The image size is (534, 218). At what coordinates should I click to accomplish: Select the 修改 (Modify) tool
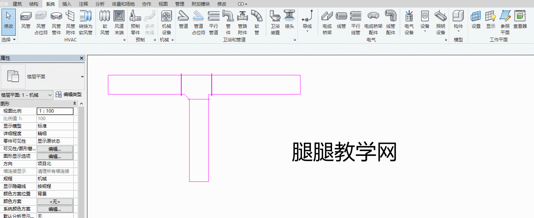pyautogui.click(x=8, y=22)
